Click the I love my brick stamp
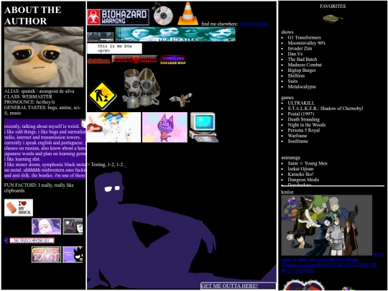The width and height of the screenshot is (388, 291). coord(19,208)
